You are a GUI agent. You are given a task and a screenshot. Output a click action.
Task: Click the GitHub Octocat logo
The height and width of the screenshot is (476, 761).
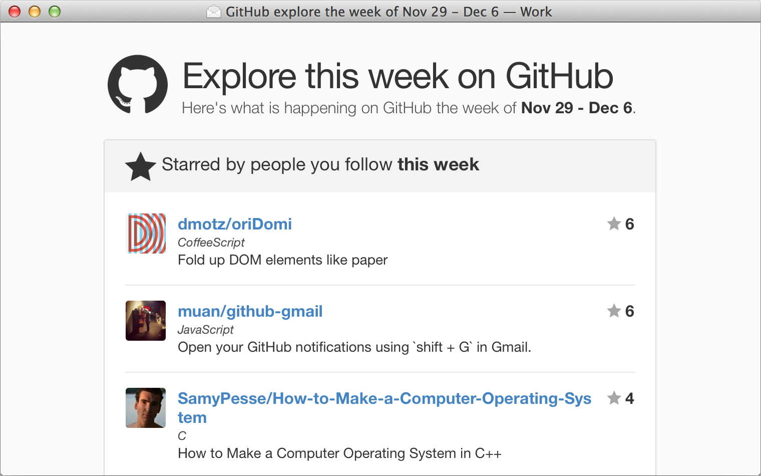point(138,84)
